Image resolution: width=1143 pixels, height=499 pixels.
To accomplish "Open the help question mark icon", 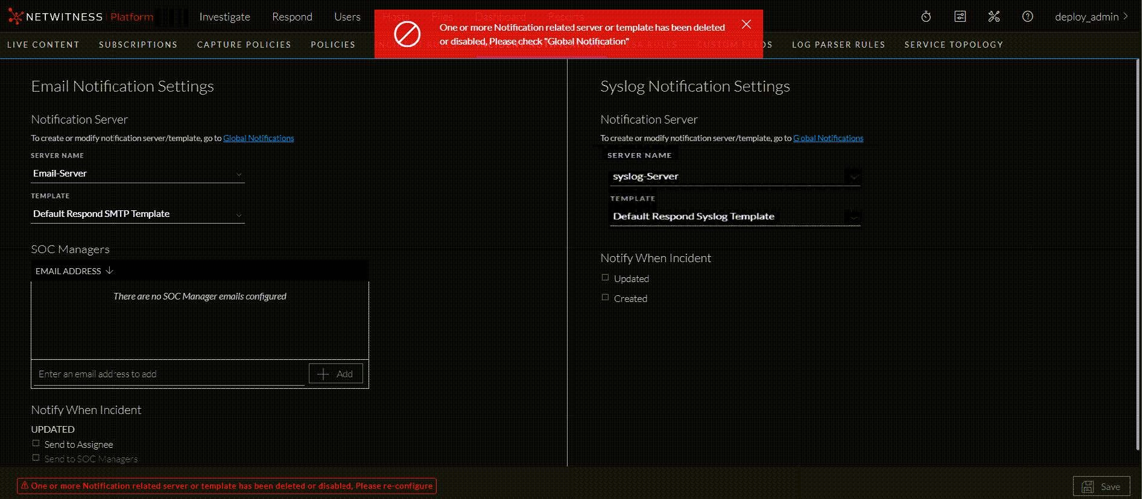I will coord(1028,17).
